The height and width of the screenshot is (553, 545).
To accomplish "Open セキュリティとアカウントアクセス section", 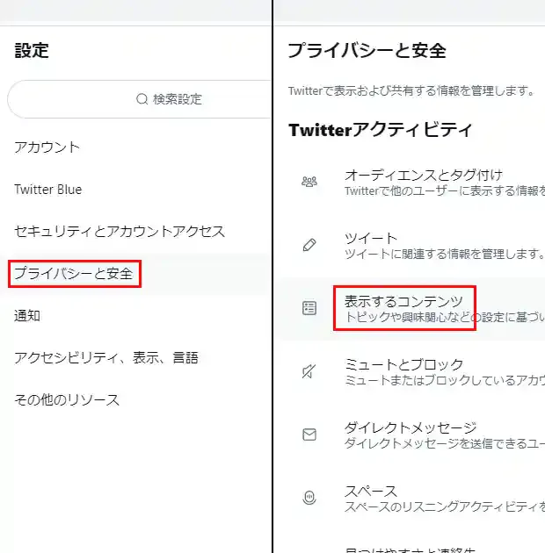I will pyautogui.click(x=120, y=232).
